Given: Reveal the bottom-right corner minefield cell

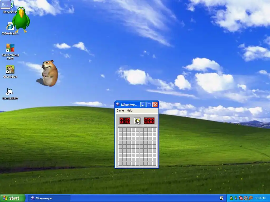Looking at the screenshot, I should coord(154,164).
